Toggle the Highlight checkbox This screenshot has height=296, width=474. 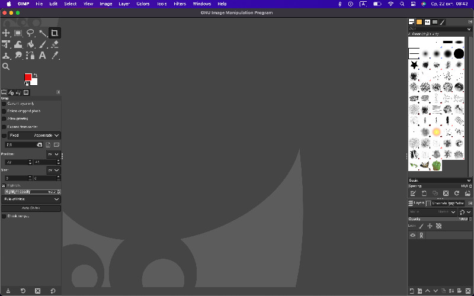click(4, 185)
